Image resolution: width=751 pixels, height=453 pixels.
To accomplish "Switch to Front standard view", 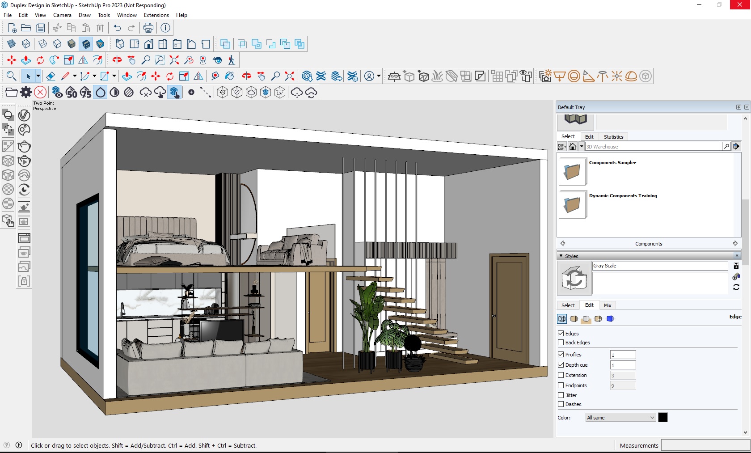I will (x=148, y=44).
